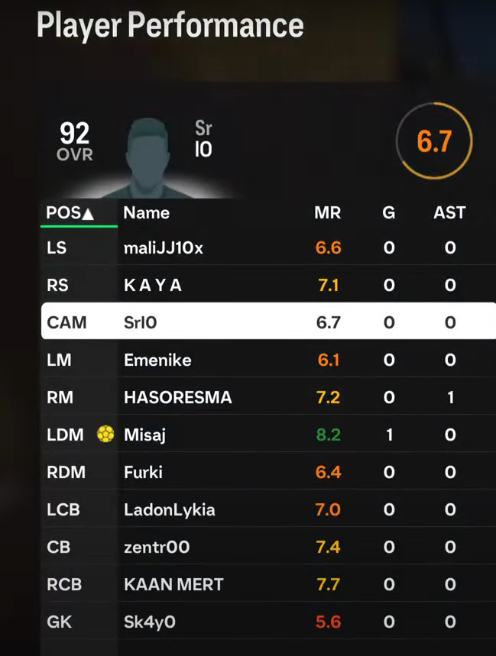Sort by the G goals column

389,213
